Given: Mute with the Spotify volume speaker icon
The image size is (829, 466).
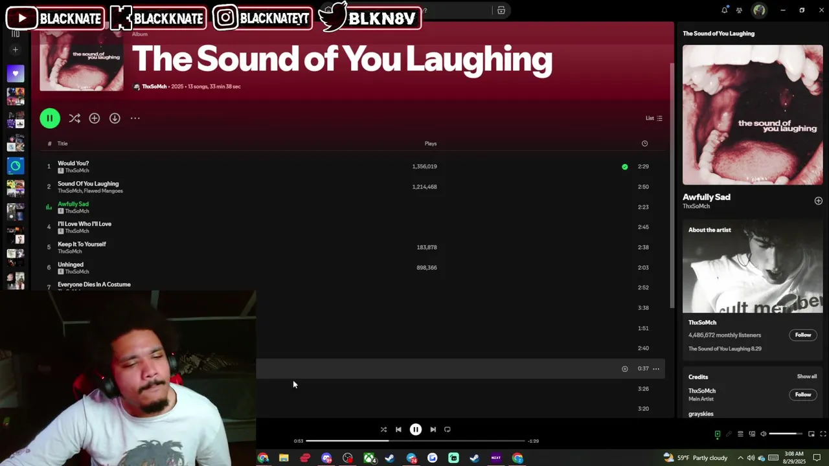Looking at the screenshot, I should coord(764,434).
